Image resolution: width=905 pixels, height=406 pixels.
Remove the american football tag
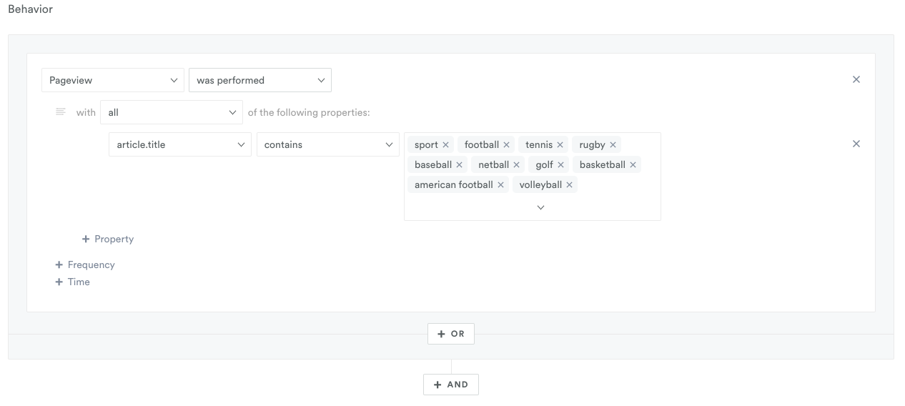coord(500,185)
